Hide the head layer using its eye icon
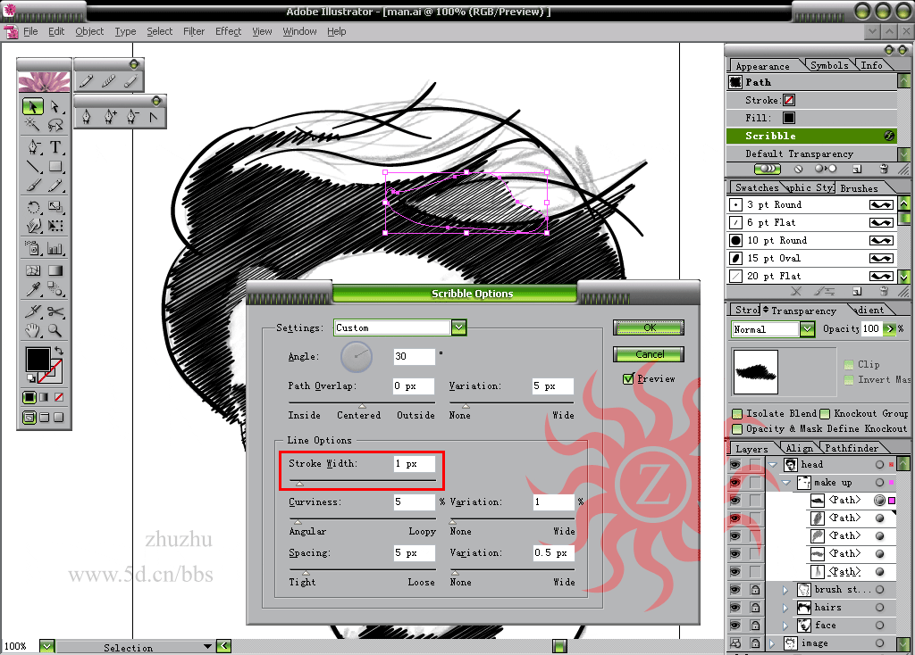The width and height of the screenshot is (915, 655). pos(735,464)
